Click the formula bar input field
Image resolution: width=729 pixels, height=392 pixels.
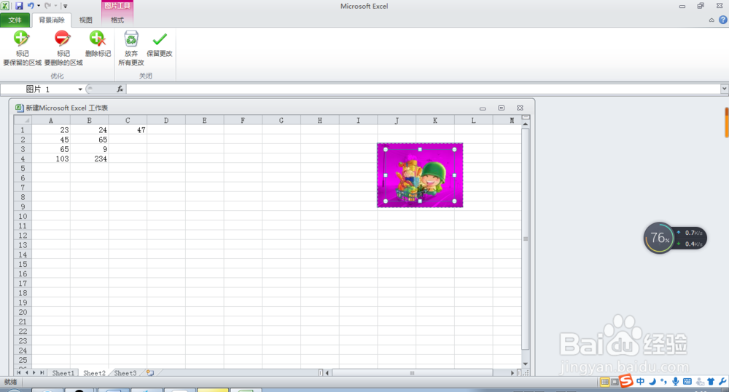423,89
